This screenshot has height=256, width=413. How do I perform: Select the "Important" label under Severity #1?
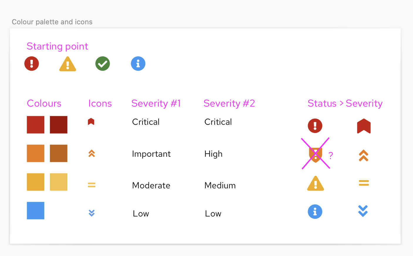pyautogui.click(x=151, y=154)
